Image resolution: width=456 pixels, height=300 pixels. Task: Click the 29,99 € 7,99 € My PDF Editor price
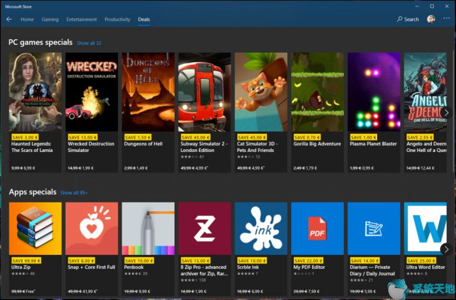pyautogui.click(x=307, y=292)
